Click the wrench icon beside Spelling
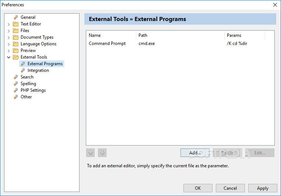 pos(16,84)
